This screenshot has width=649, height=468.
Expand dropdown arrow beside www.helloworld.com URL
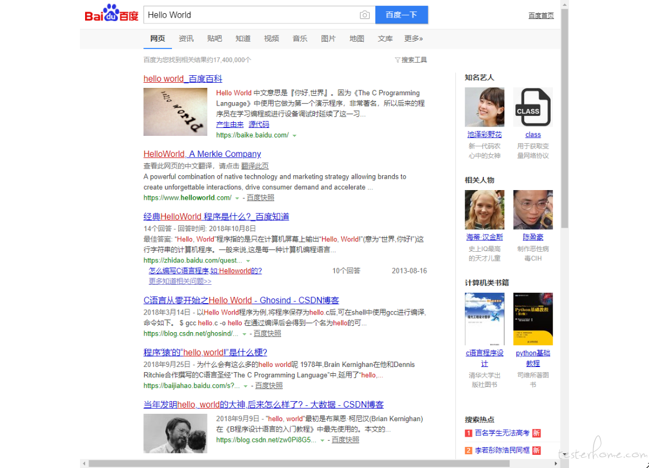pos(237,198)
